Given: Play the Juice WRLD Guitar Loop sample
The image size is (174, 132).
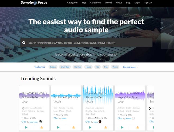Looking at the screenshot, I should point(26,127).
